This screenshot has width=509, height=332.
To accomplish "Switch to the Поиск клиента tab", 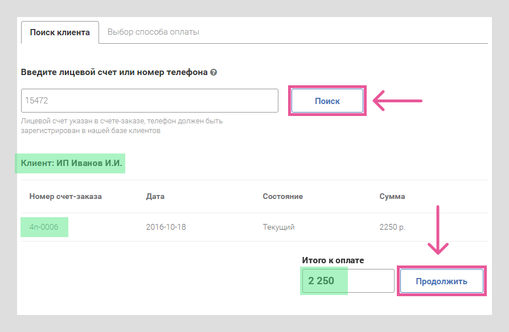I will point(60,32).
